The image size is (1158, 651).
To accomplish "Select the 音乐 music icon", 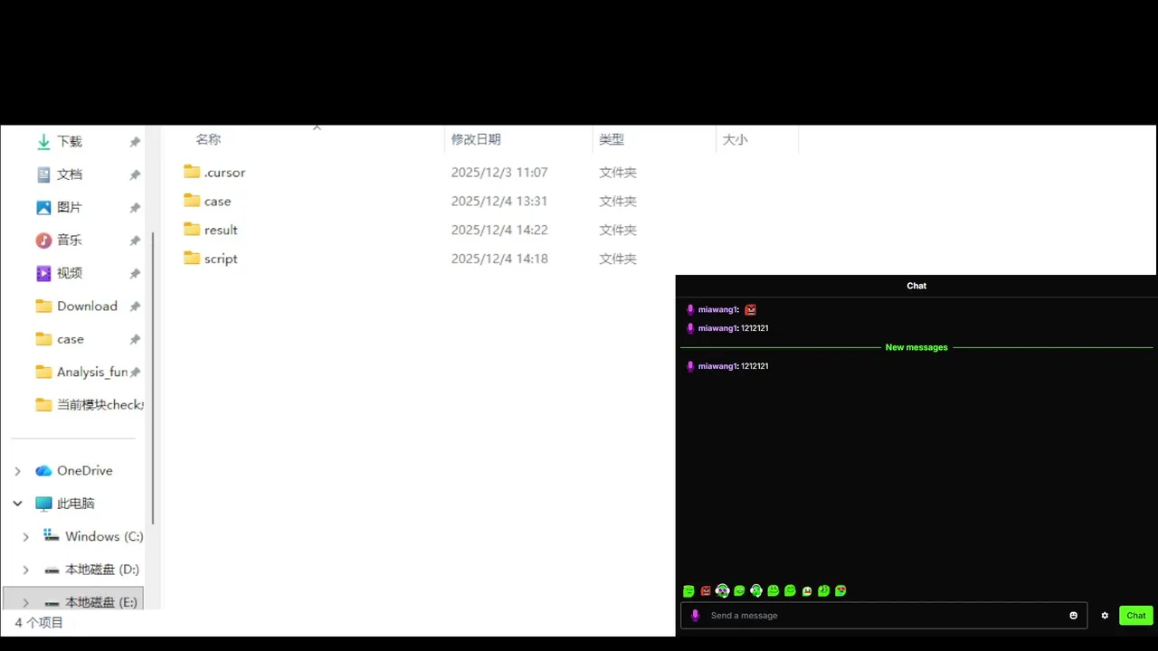I will pyautogui.click(x=43, y=241).
